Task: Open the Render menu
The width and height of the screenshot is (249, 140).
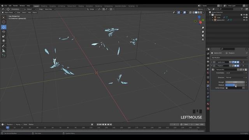Action: point(16,6)
